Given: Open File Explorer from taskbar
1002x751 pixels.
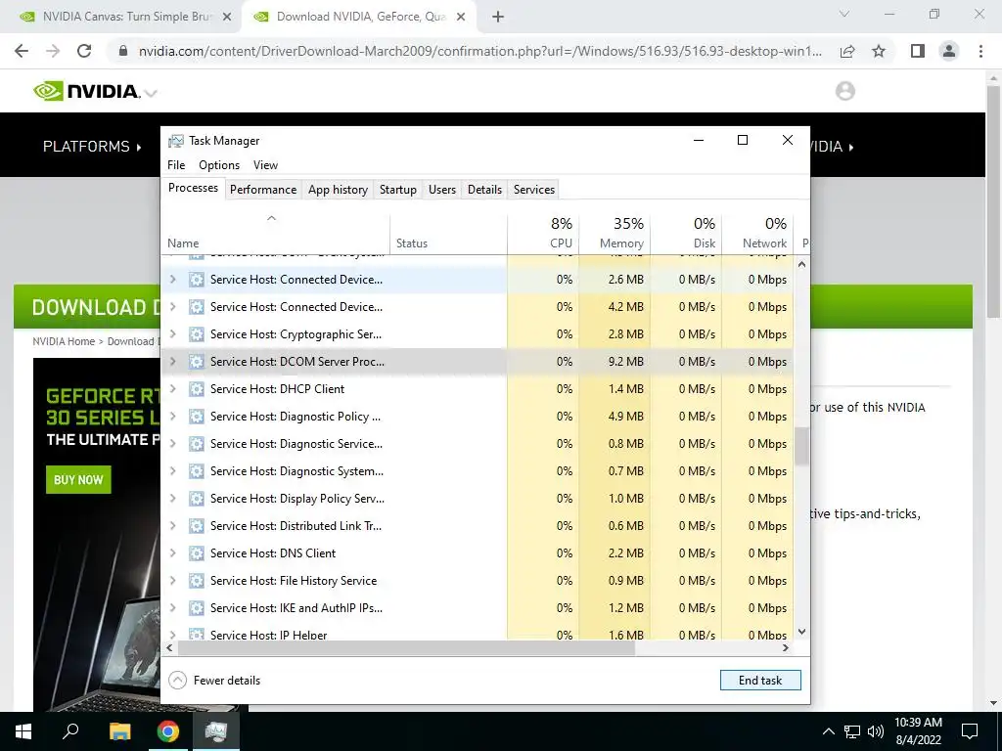Looking at the screenshot, I should (x=119, y=731).
